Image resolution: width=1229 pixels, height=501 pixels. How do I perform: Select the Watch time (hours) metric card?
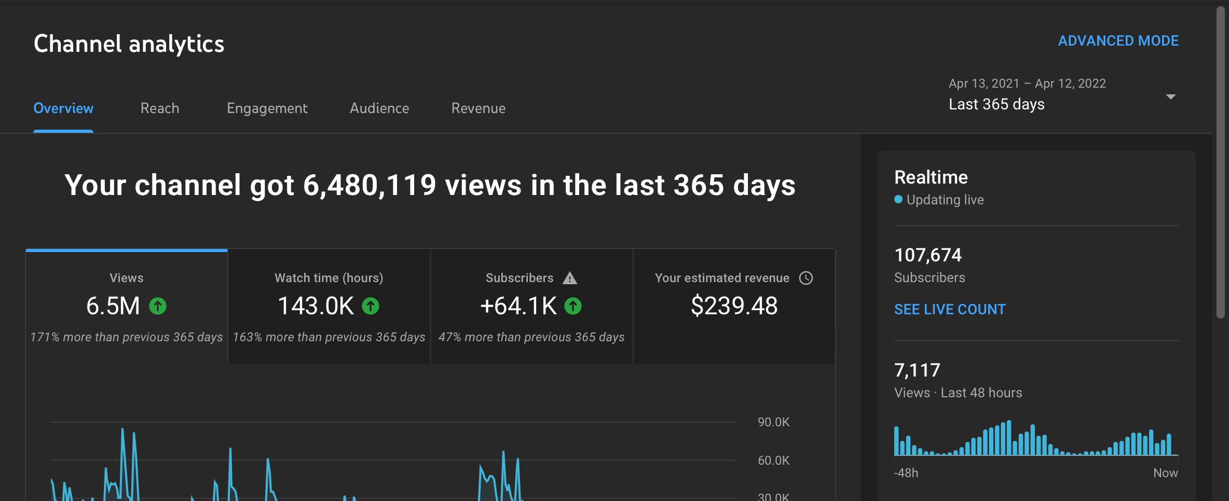coord(328,306)
